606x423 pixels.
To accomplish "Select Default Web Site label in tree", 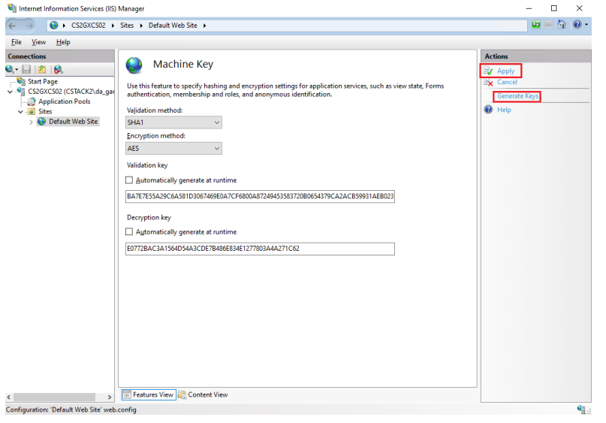I will click(x=73, y=122).
